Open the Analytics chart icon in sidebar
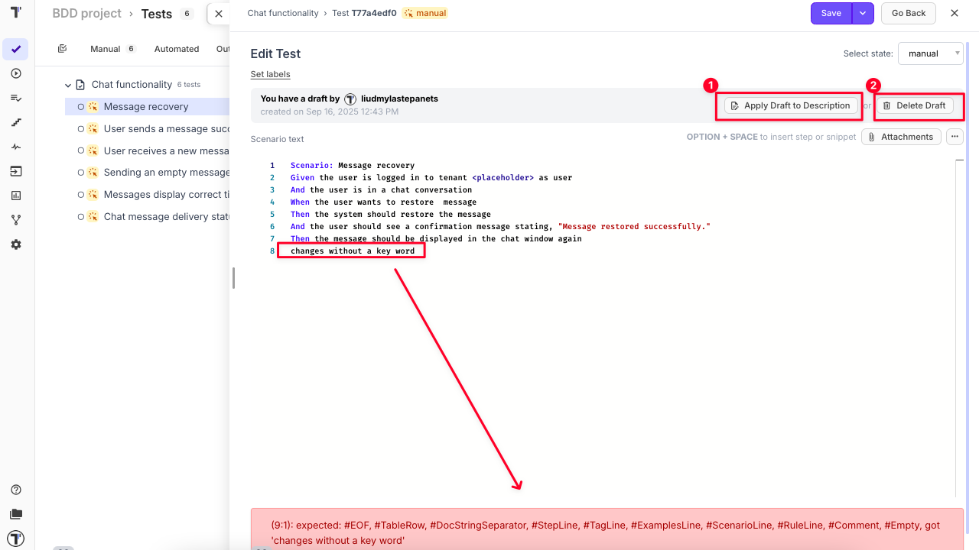Screen dimensions: 979x550 [16, 196]
